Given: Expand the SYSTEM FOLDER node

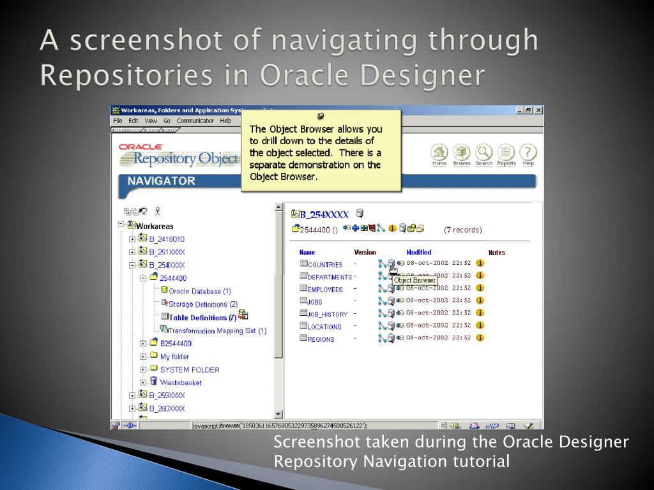Looking at the screenshot, I should coord(143,369).
